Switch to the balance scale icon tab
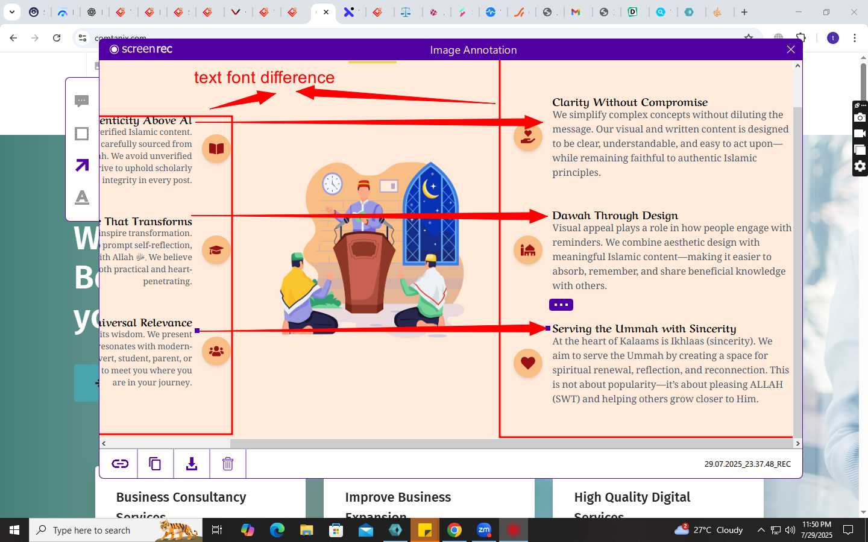 (x=406, y=12)
